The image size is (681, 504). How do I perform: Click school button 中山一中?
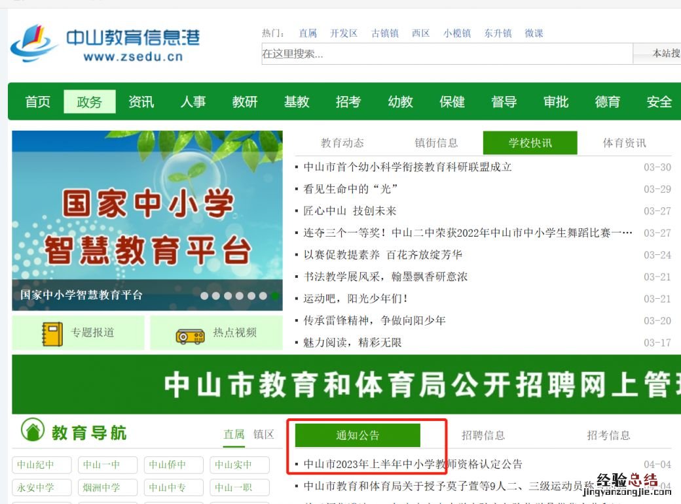pyautogui.click(x=107, y=465)
